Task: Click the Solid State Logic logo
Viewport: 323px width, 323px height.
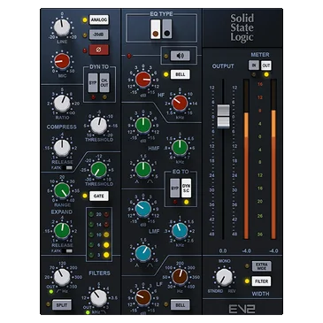Action: 242,28
